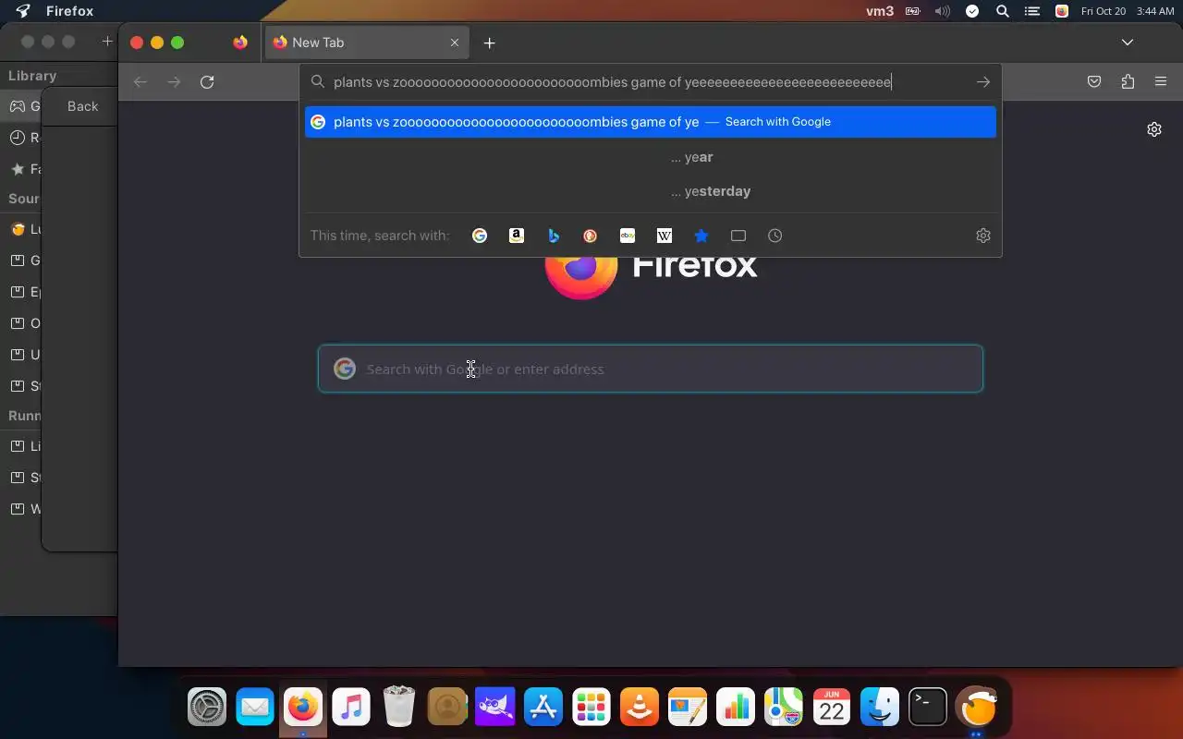
Task: Open the Firefox menu in the menu bar
Action: [x=69, y=11]
